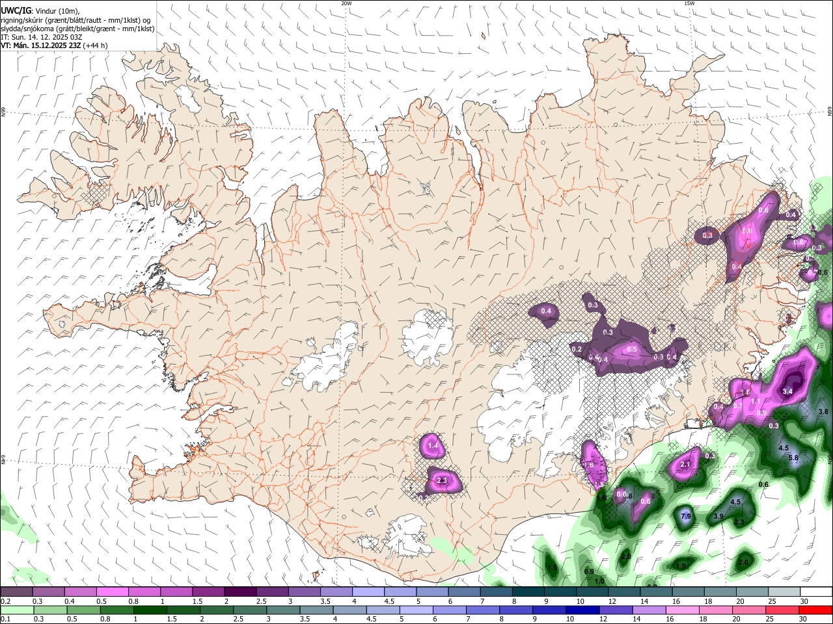
Task: Click the 1.4 snow value on map
Action: (433, 446)
